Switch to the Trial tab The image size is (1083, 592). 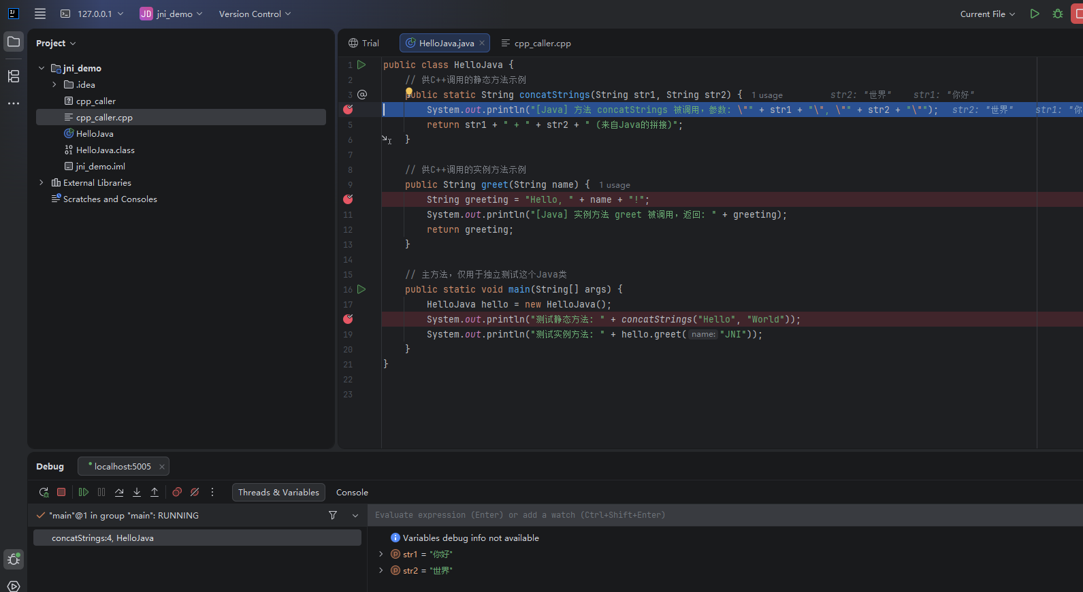(364, 43)
